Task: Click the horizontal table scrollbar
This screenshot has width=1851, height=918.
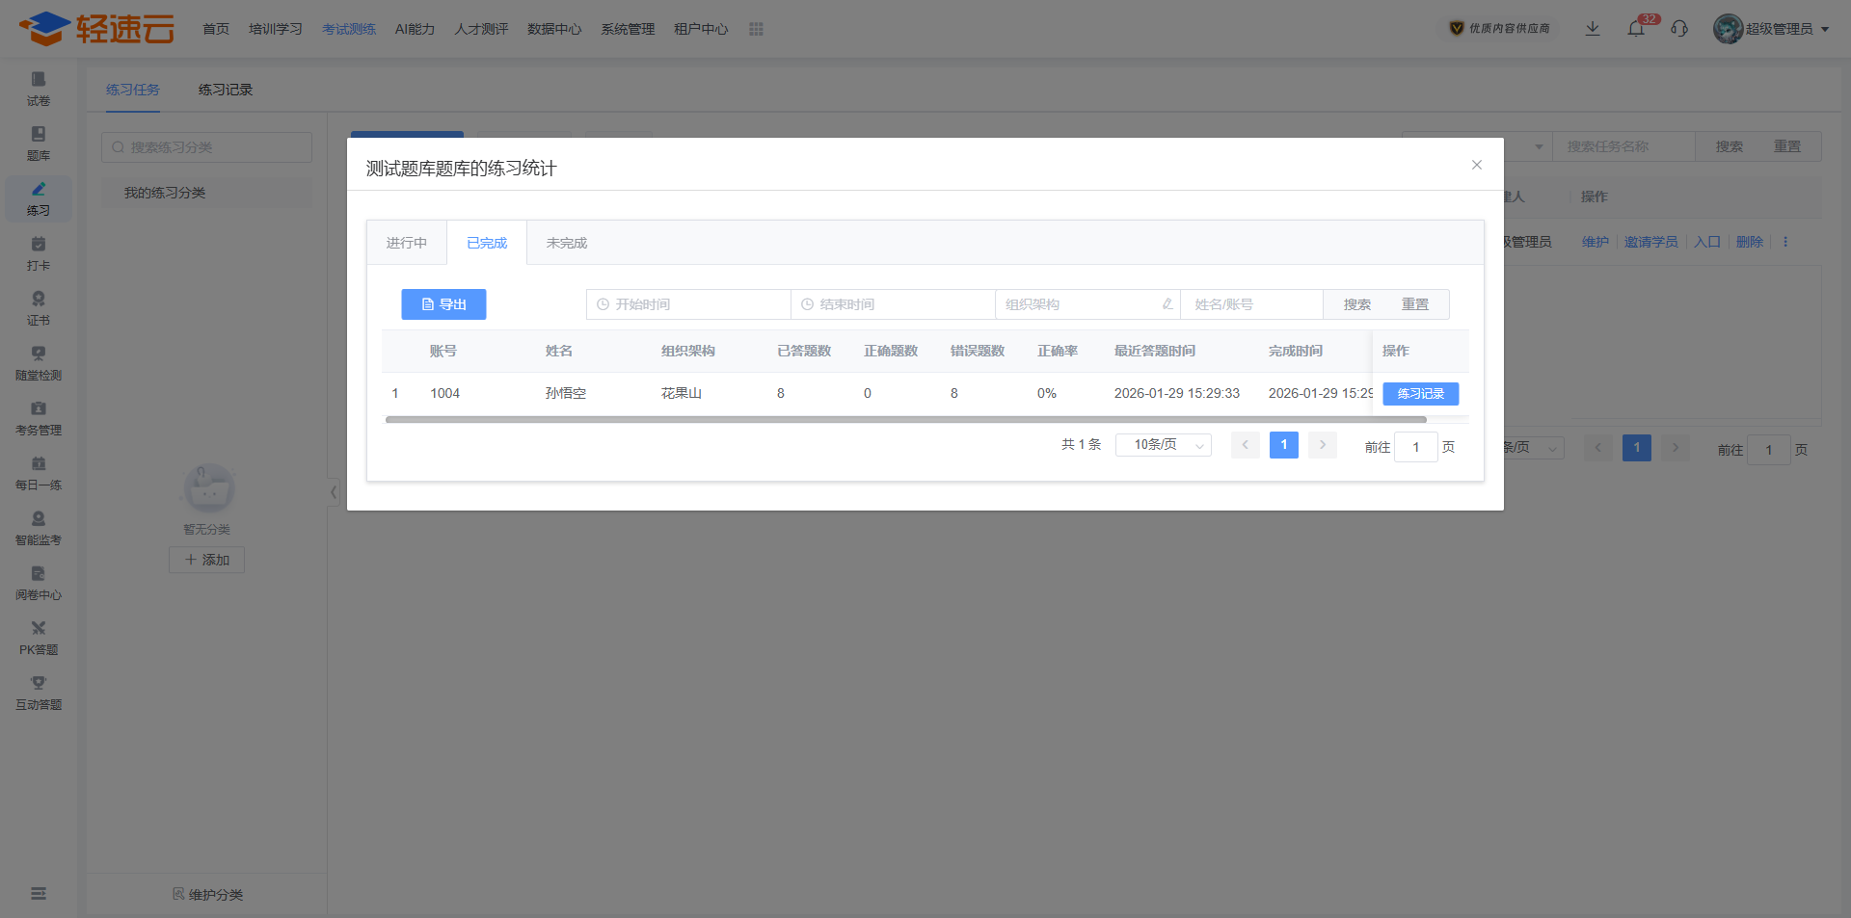Action: pyautogui.click(x=905, y=420)
